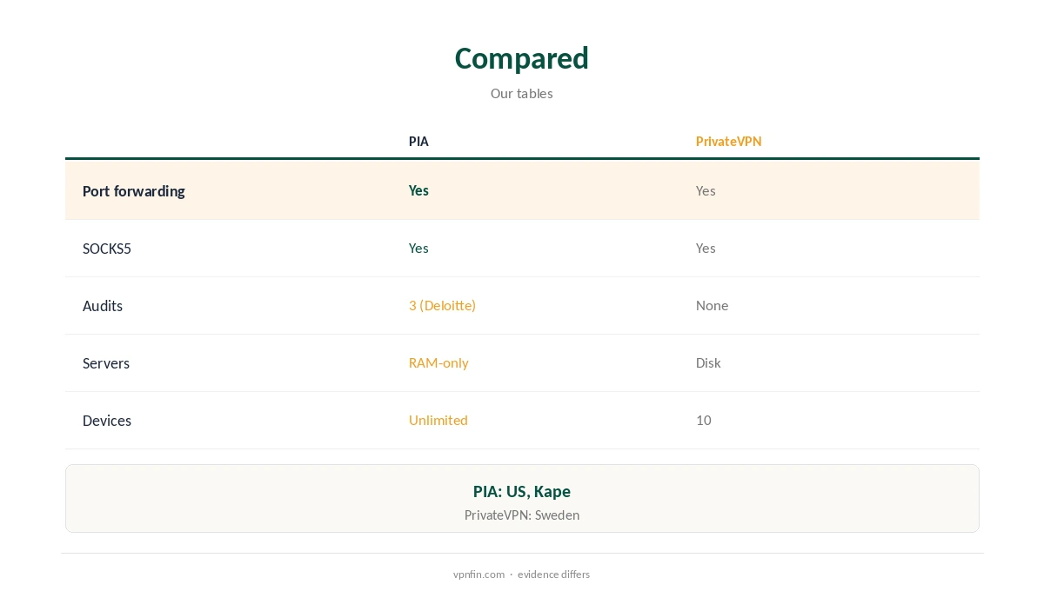This screenshot has width=1044, height=591.
Task: Click PrivateVPN's 'Yes' in Port forwarding row
Action: pos(706,190)
